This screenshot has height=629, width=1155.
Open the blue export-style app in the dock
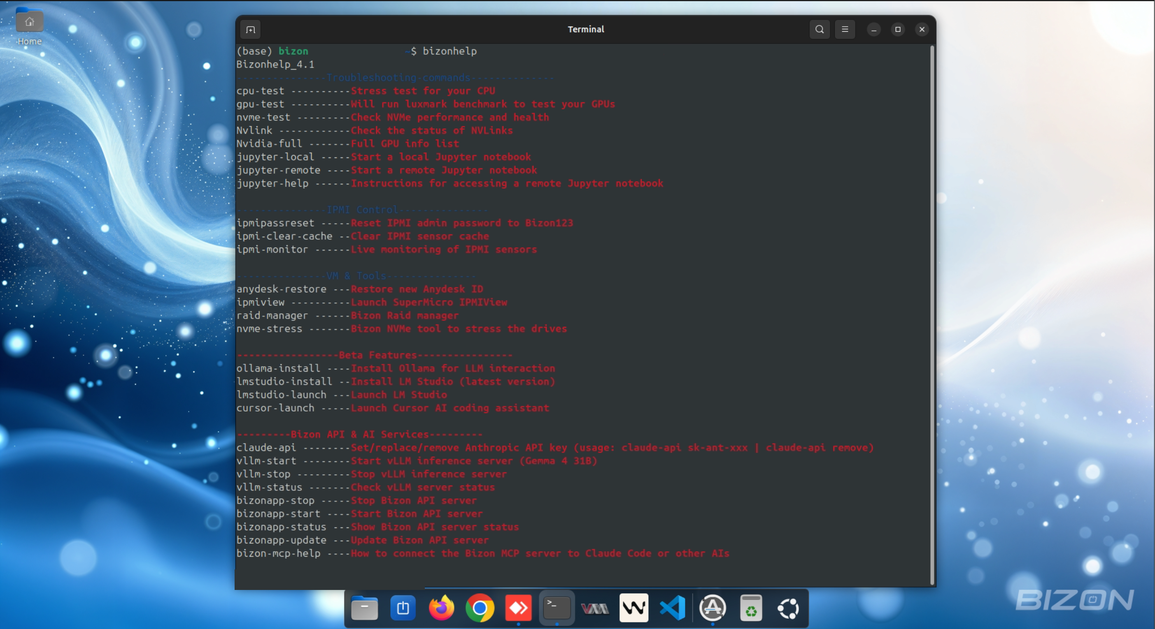403,608
